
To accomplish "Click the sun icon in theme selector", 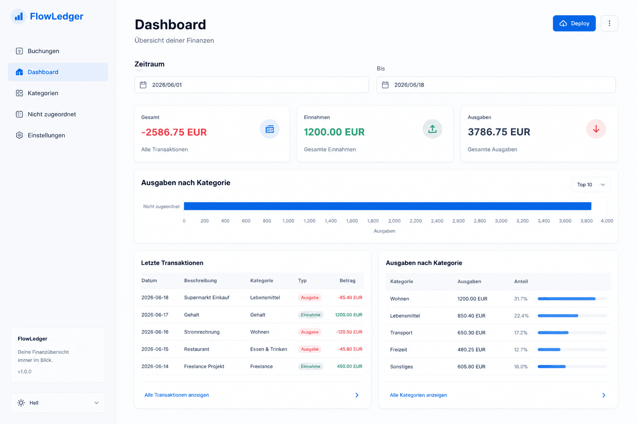I will (x=21, y=403).
